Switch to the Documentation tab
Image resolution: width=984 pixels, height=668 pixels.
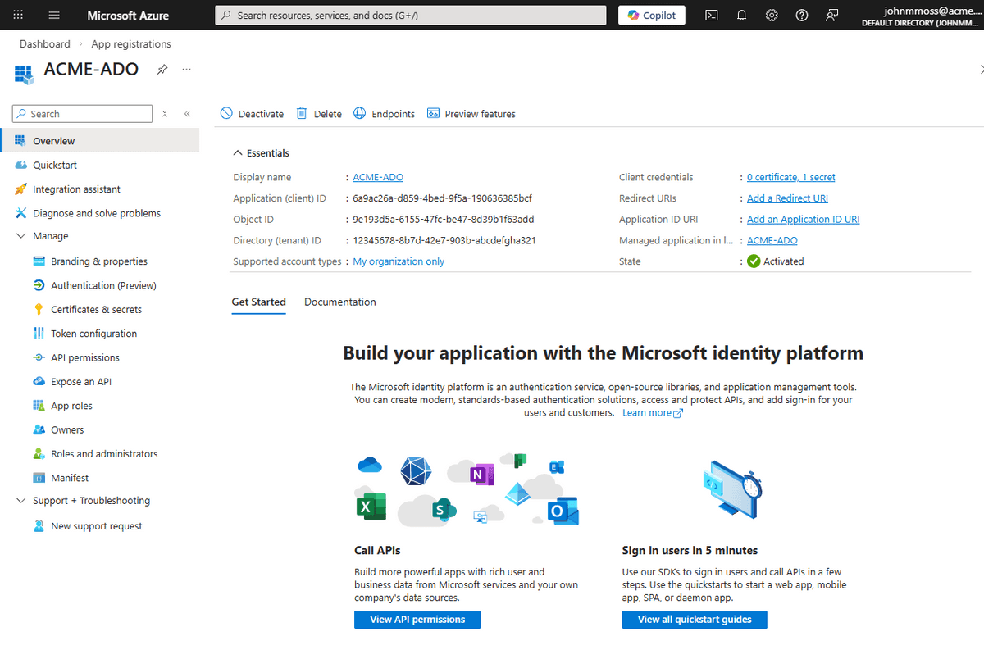pyautogui.click(x=339, y=302)
